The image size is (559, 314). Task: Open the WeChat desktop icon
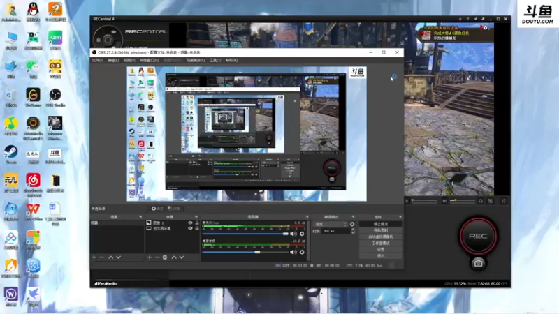coord(33,68)
